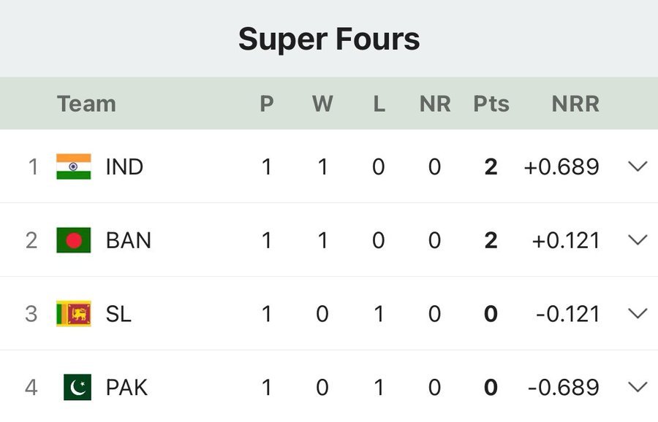This screenshot has width=658, height=422.
Task: Click the India flag icon
Action: click(x=74, y=166)
